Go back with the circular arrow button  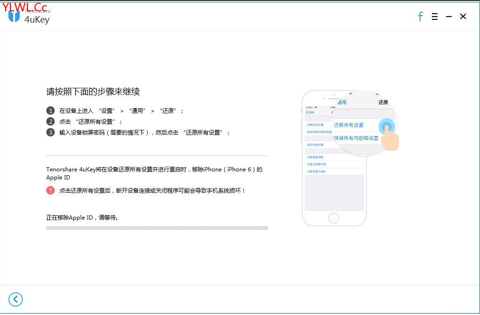16,299
